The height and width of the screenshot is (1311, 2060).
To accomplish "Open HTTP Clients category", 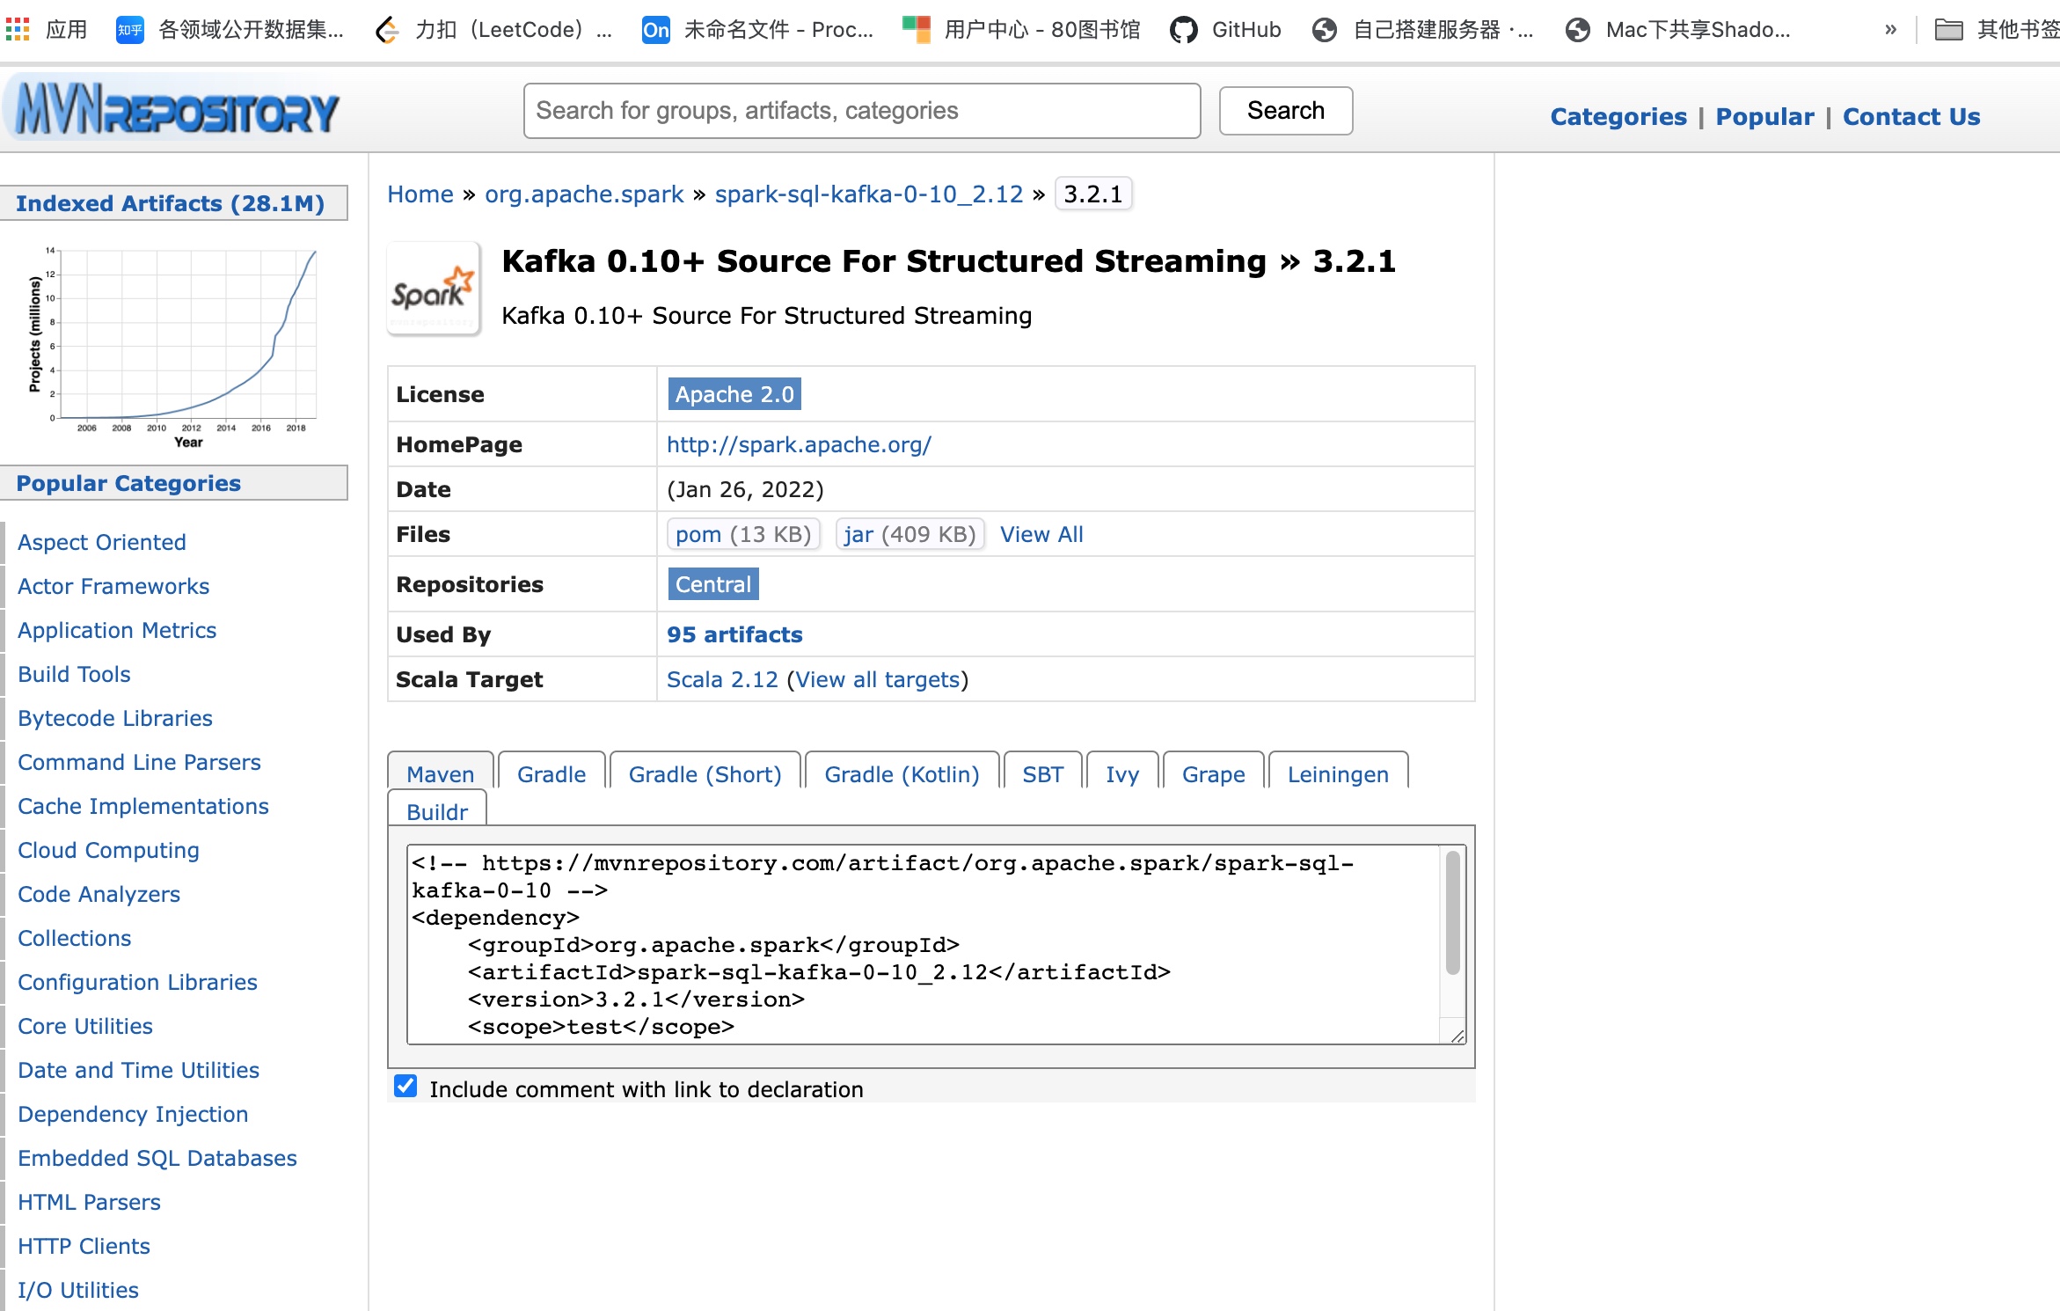I will [84, 1246].
